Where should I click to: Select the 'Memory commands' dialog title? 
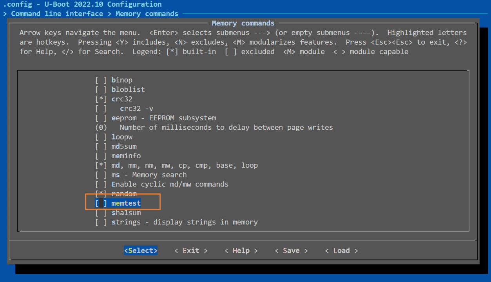point(243,23)
